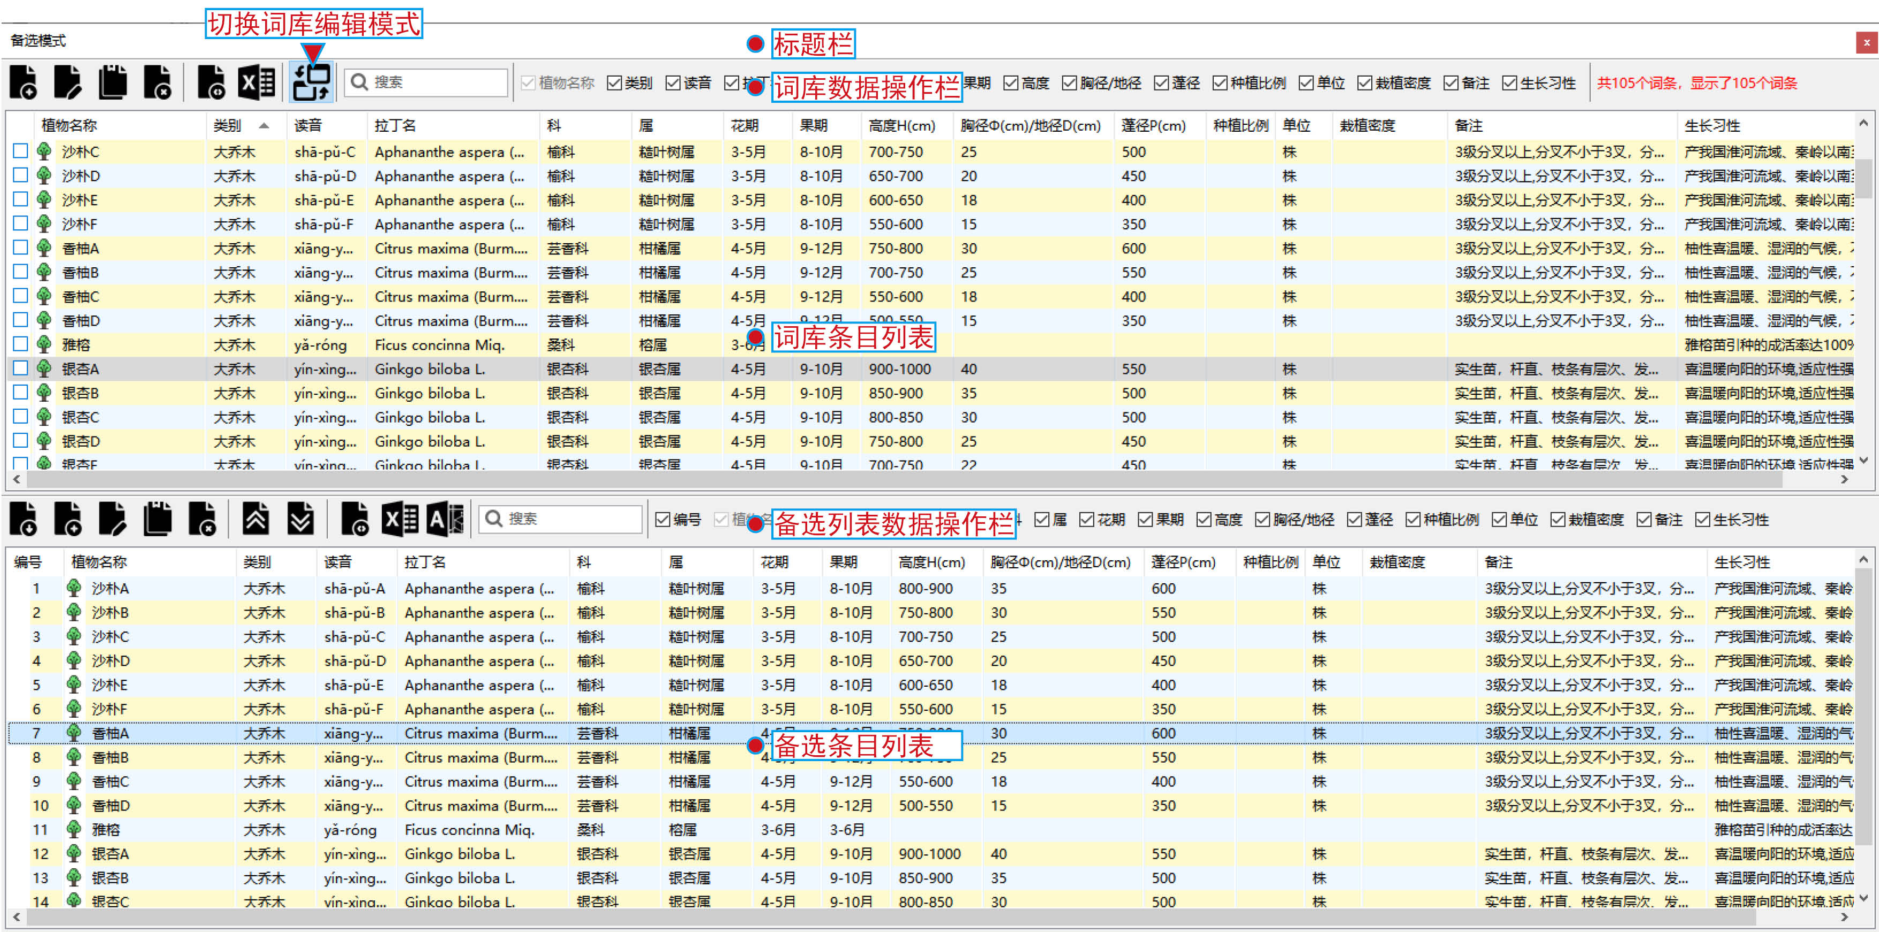Click lexicon list horizontal scroll left arrow
This screenshot has height=932, width=1879.
(x=16, y=479)
